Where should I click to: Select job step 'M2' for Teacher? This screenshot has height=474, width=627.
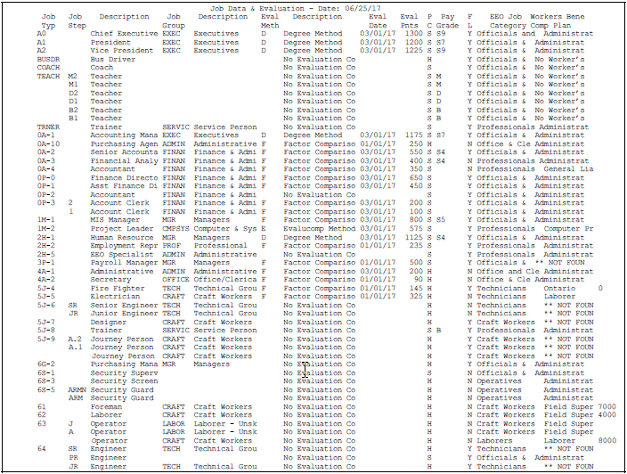point(73,77)
